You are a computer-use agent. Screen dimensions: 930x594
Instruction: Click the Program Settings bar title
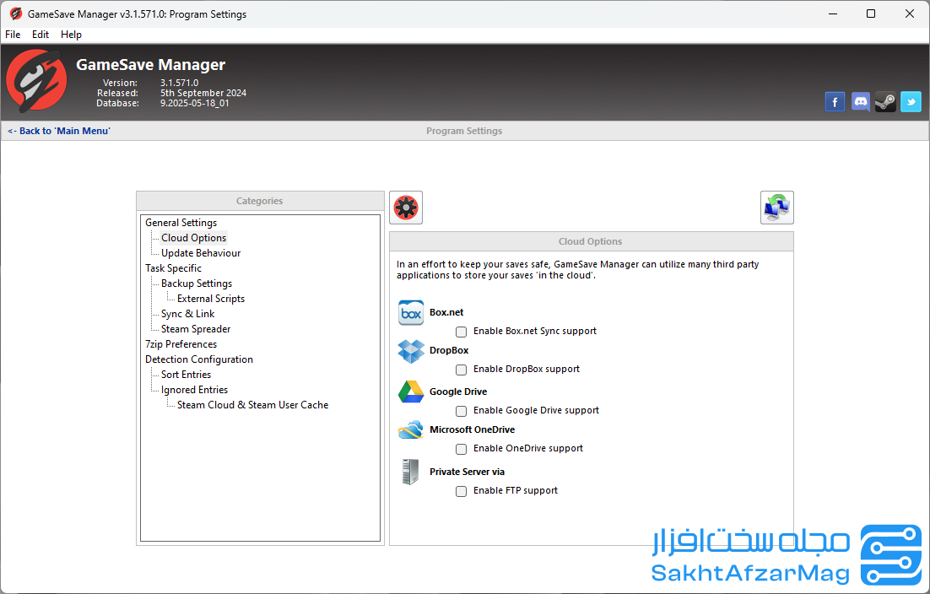(464, 131)
